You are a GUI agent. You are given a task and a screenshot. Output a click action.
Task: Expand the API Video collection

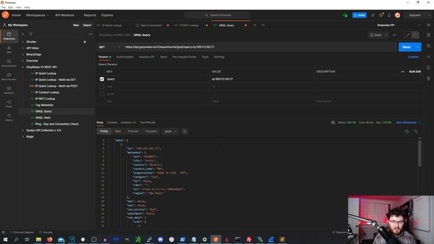(23, 48)
